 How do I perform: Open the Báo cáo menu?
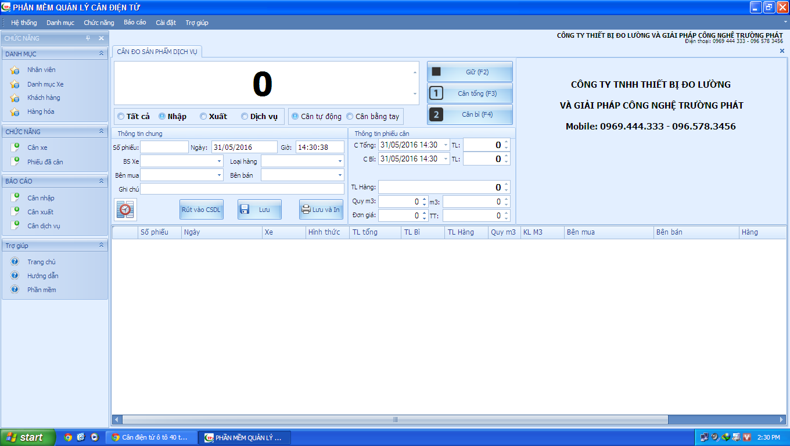135,23
